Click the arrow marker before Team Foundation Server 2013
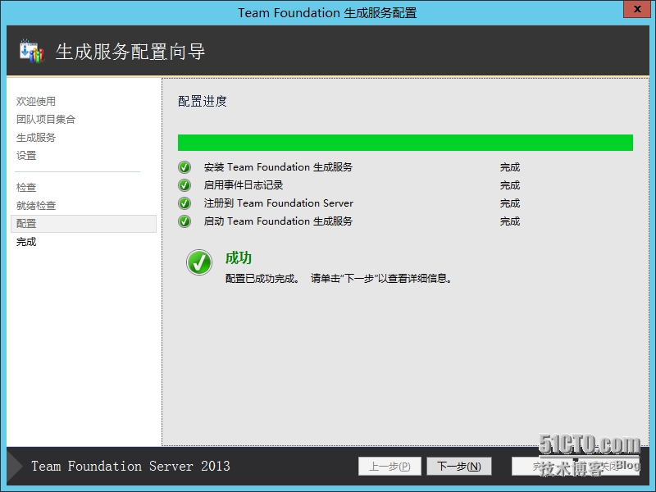656x492 pixels. tap(15, 466)
